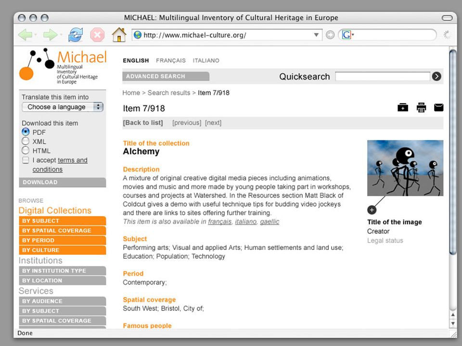Click the DOWNLOAD button
462x346 pixels.
63,182
